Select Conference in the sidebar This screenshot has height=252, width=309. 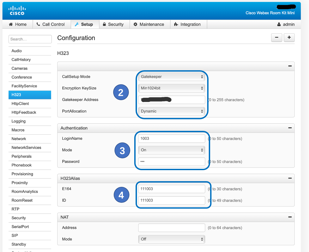[30, 77]
